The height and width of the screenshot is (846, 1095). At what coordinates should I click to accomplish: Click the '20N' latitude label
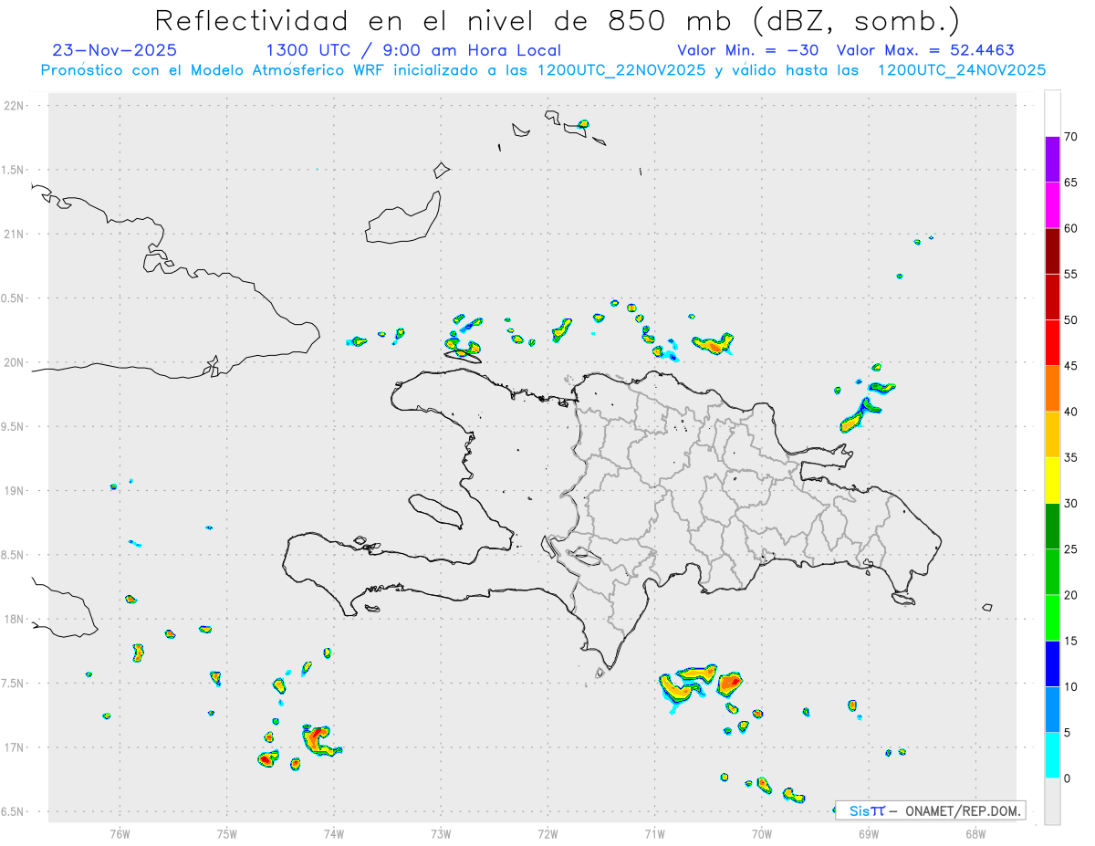tap(14, 362)
